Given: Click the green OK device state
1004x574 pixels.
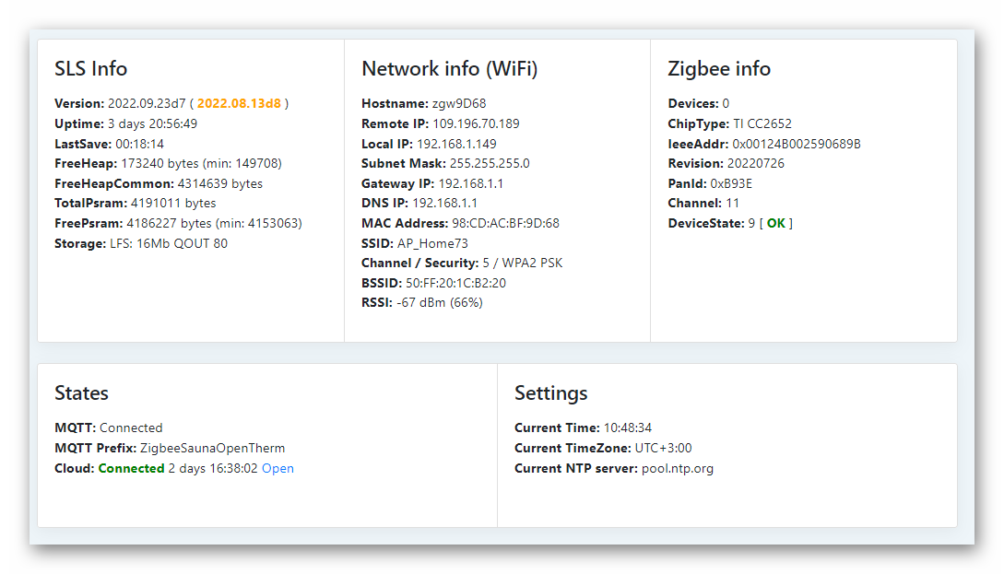Looking at the screenshot, I should [x=776, y=223].
